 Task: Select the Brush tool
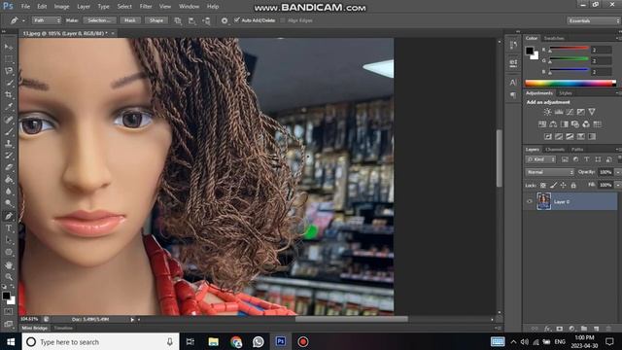(9, 131)
